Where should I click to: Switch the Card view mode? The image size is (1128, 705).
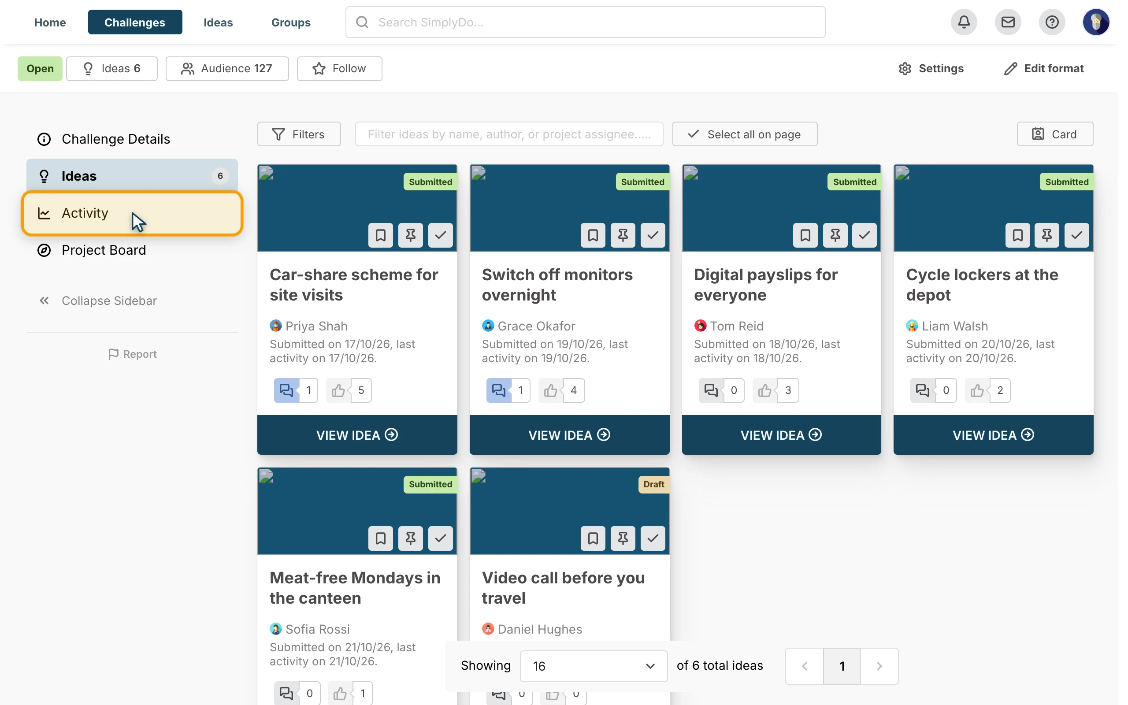[x=1054, y=134]
